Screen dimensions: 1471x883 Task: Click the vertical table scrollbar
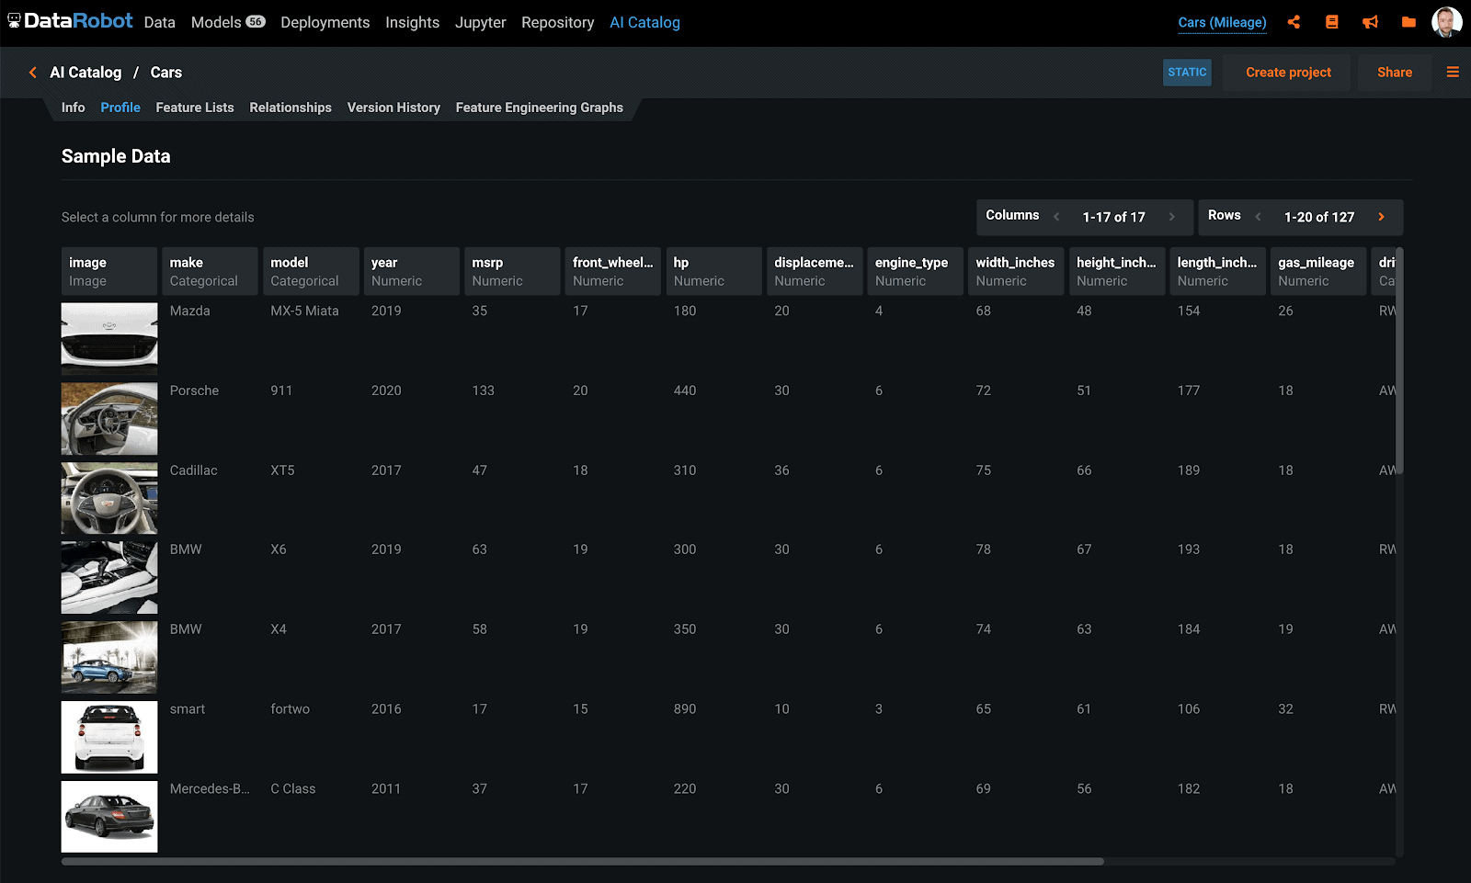point(1399,360)
